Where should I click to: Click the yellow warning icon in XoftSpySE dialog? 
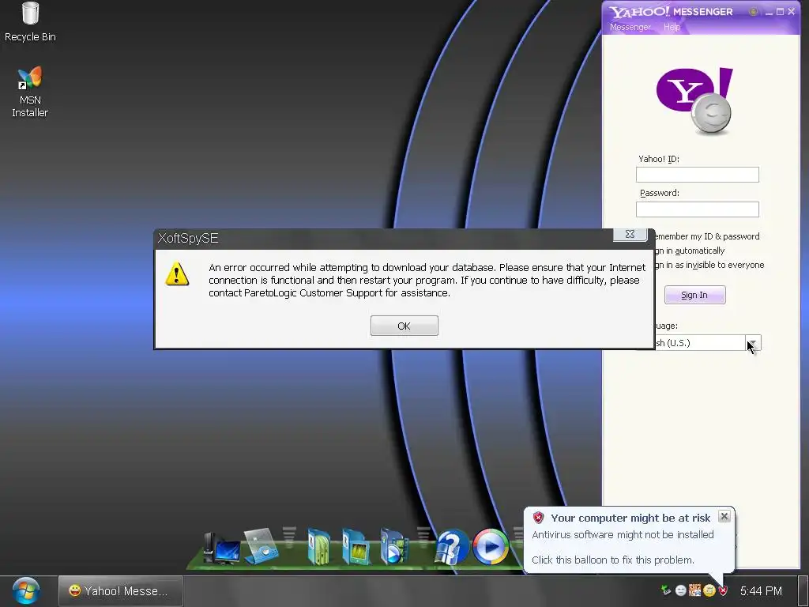click(177, 274)
